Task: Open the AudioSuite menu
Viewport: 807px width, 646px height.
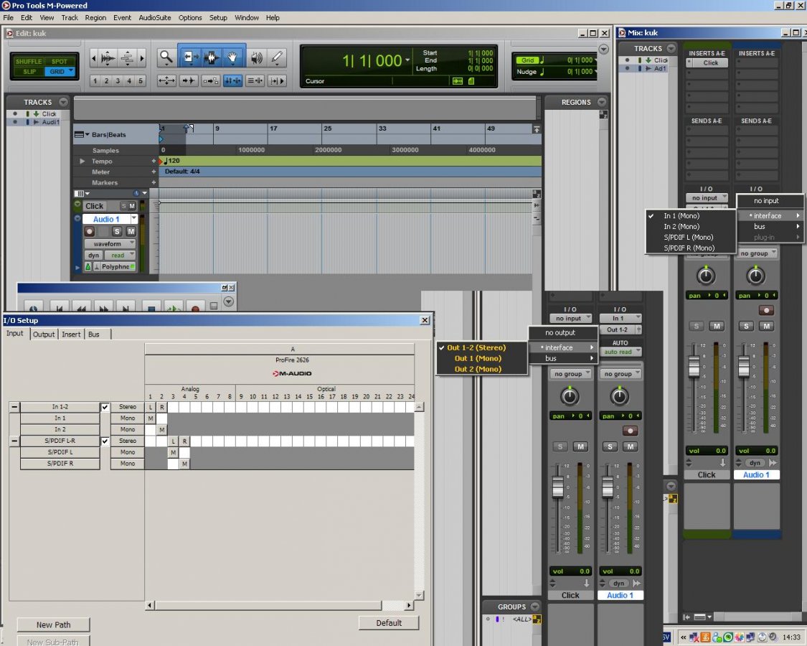Action: [x=155, y=17]
